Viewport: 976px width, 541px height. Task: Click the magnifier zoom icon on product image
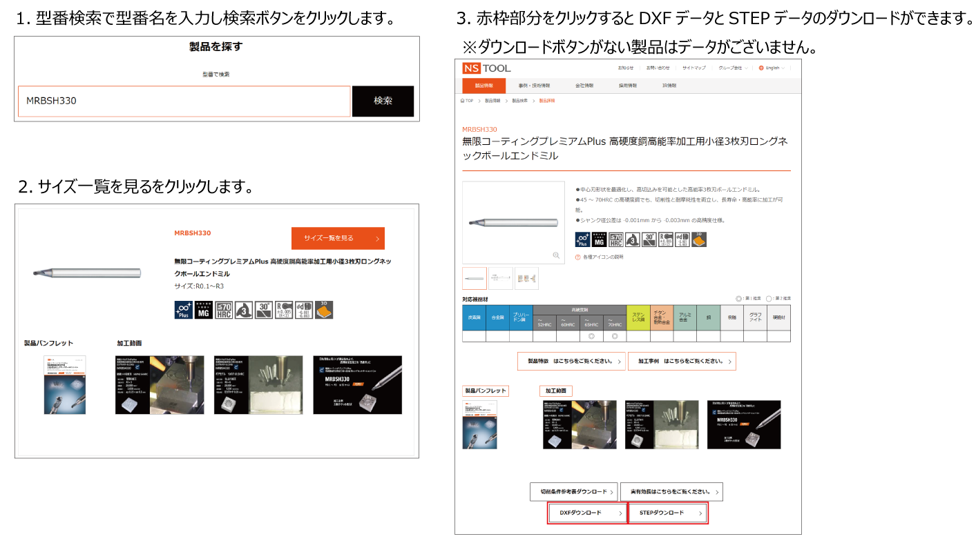point(556,255)
